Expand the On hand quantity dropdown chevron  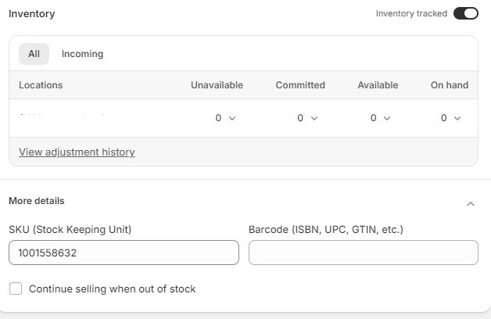(x=457, y=118)
